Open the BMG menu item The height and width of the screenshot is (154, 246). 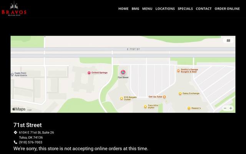[135, 9]
